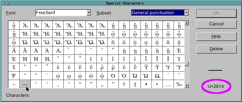Pick the left single quotation mark
Image resolution: width=242 pixels, height=102 pixels.
(36, 84)
